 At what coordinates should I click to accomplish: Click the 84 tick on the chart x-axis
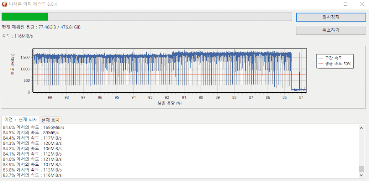tap(301, 97)
